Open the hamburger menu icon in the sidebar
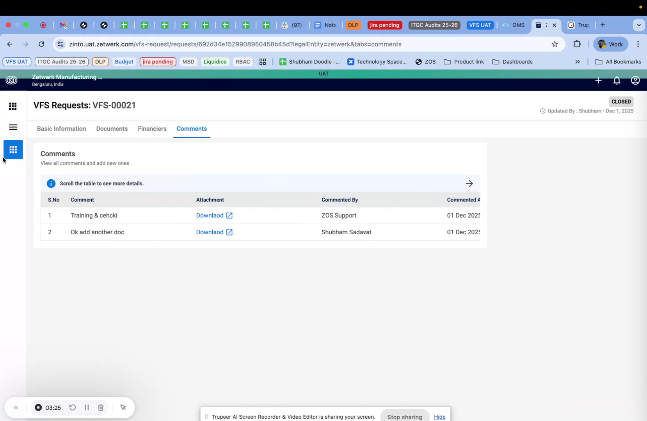647x421 pixels. point(13,127)
